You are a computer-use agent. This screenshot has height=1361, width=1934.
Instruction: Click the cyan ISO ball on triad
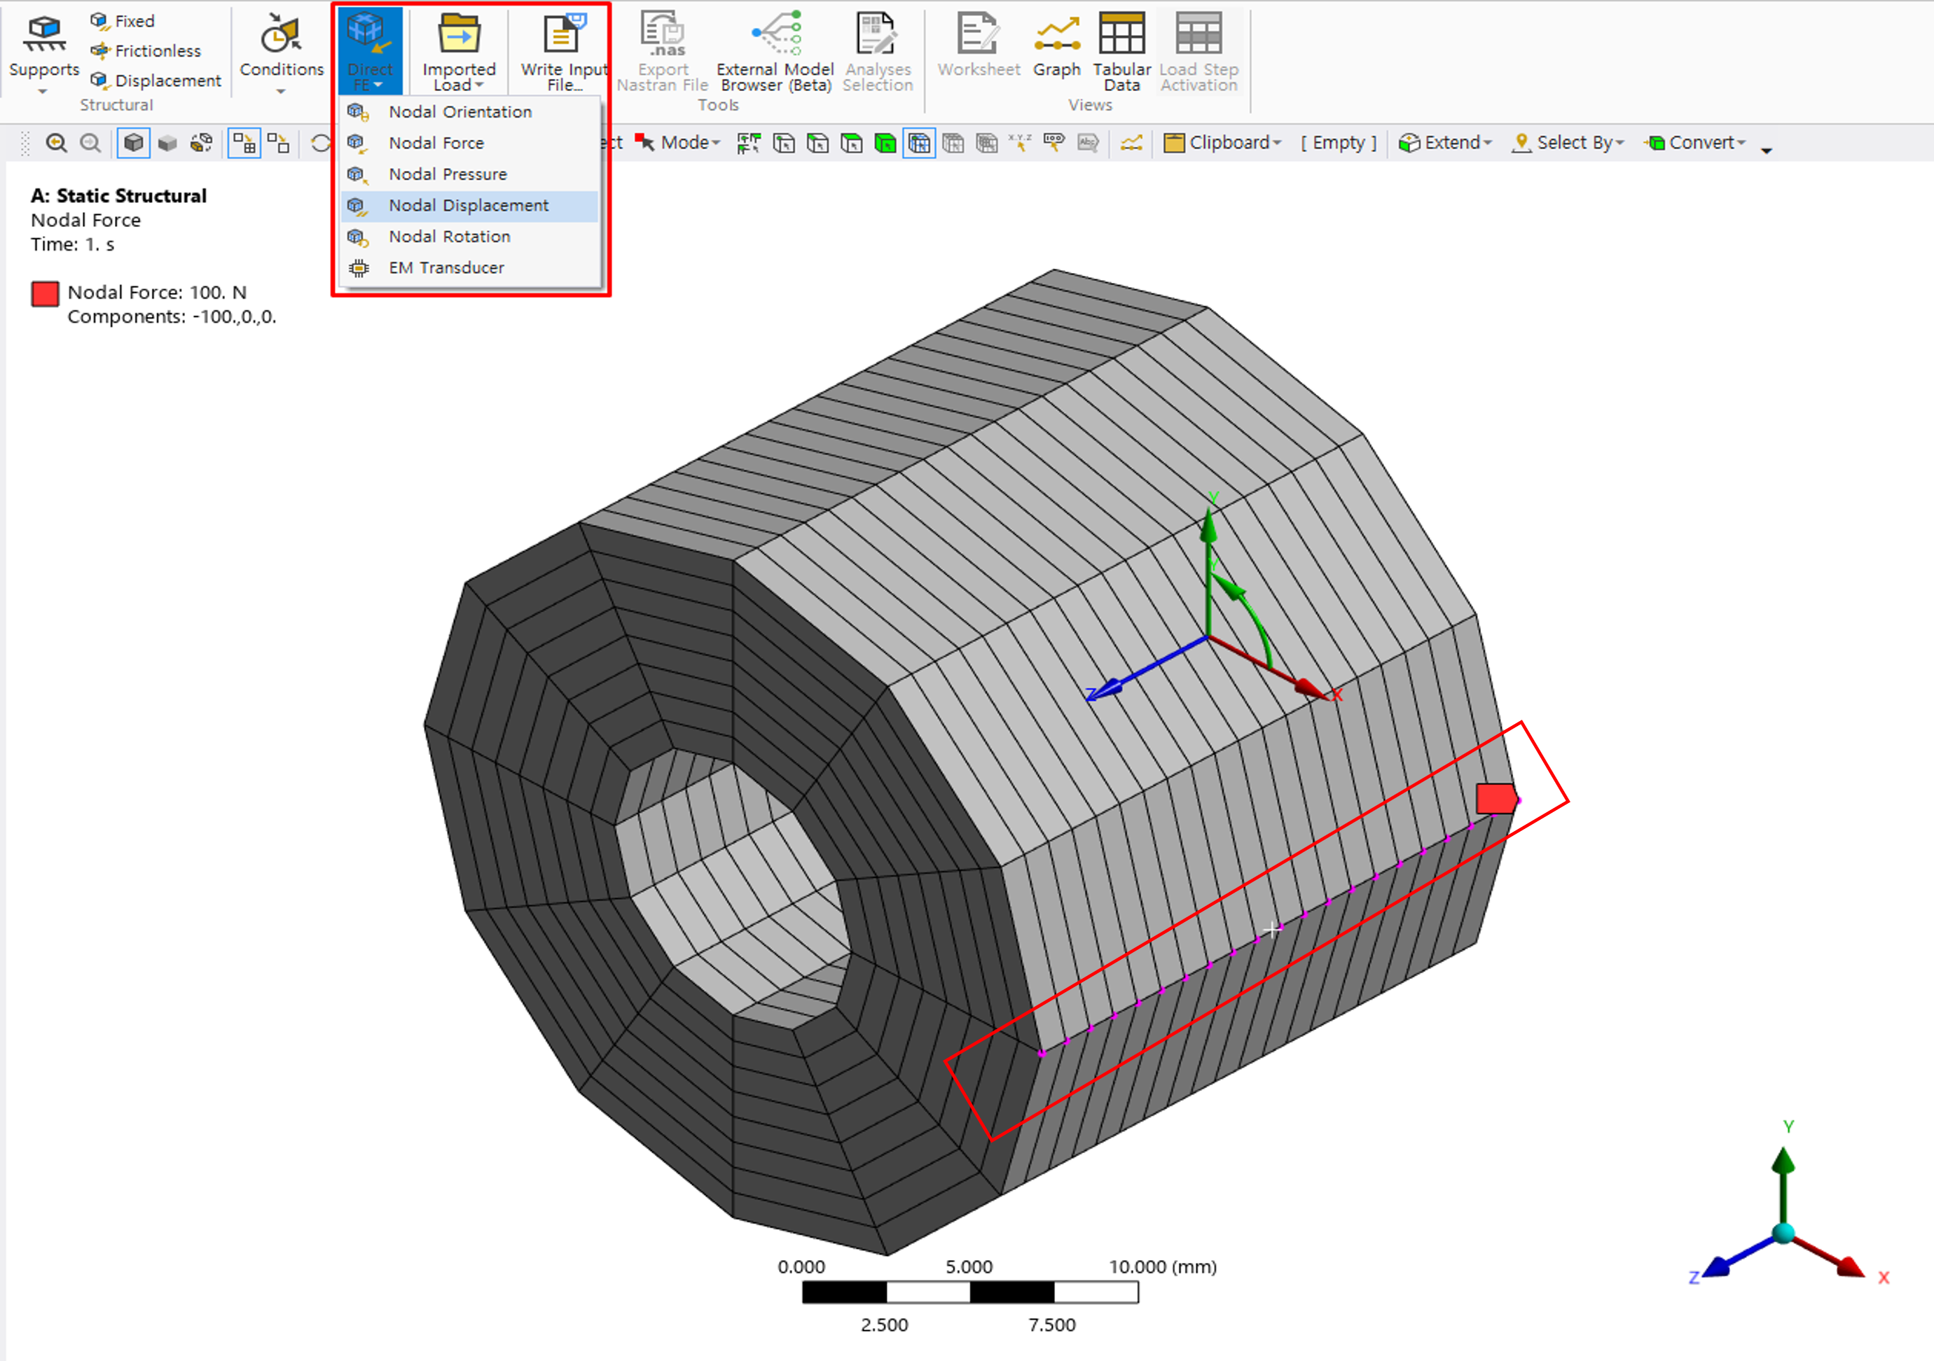(x=1783, y=1233)
